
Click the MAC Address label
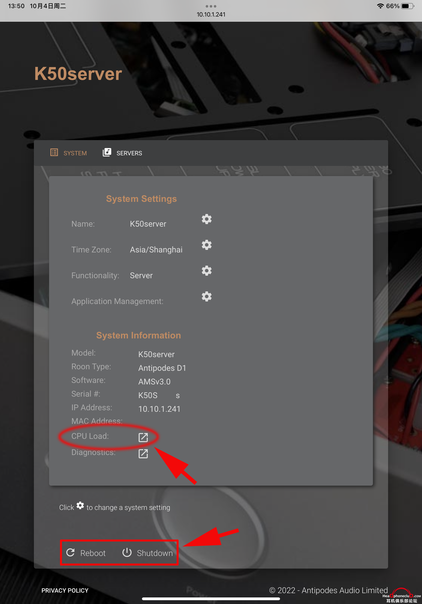point(97,421)
